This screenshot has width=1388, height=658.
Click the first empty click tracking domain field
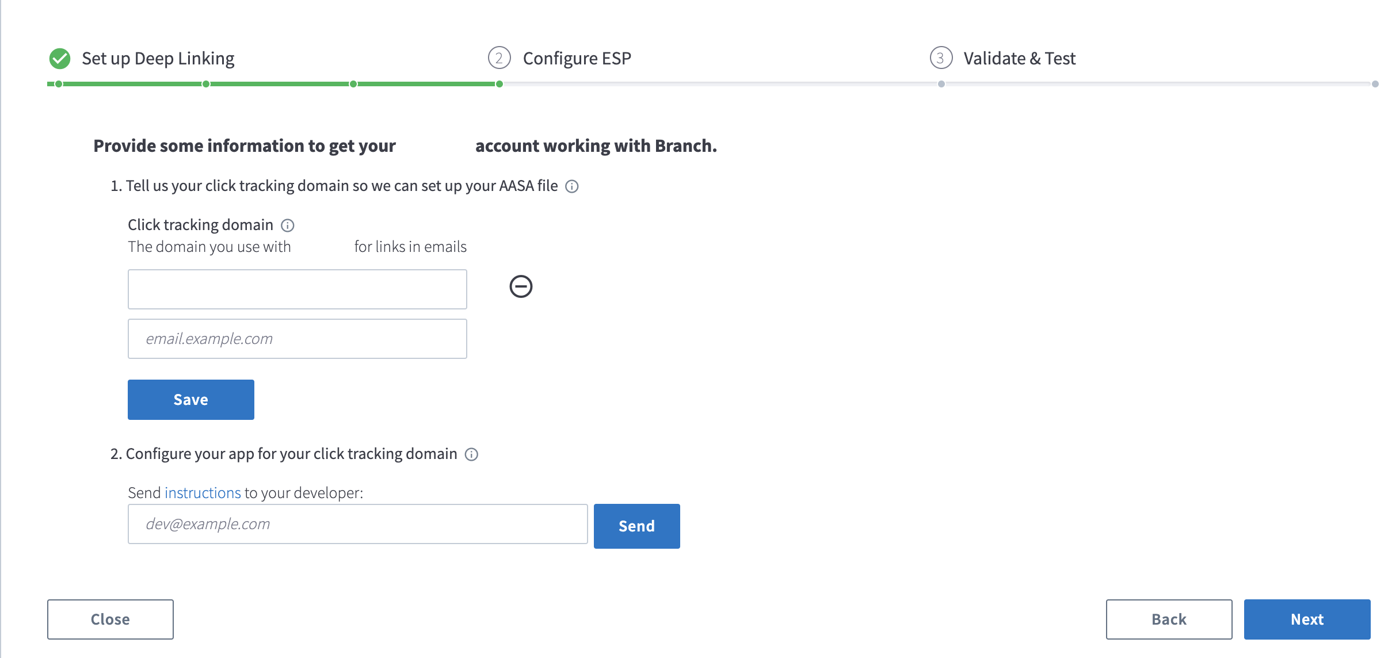pyautogui.click(x=298, y=289)
